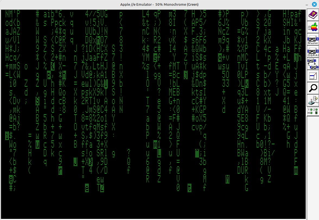Click the drive 2 activity LED
Image resolution: width=319 pixels, height=220 pixels.
(316, 109)
